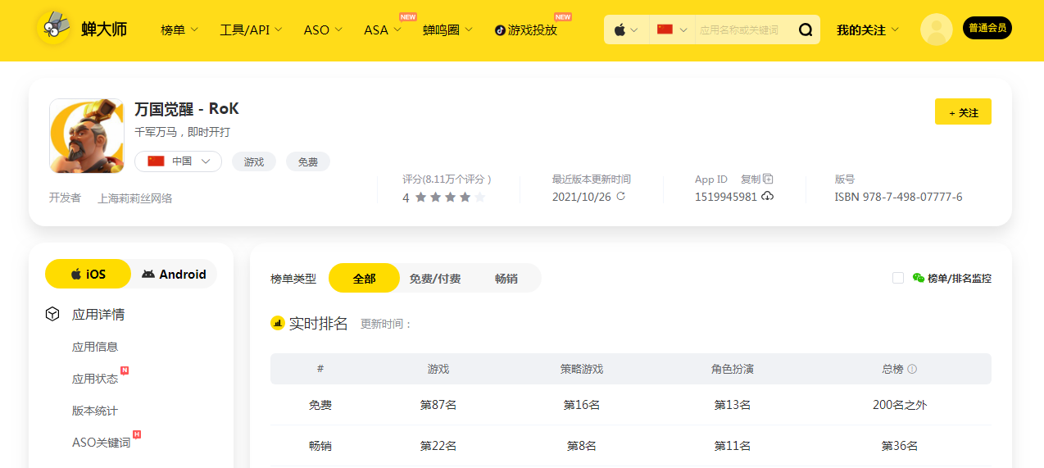Click the star rating display

coord(450,198)
